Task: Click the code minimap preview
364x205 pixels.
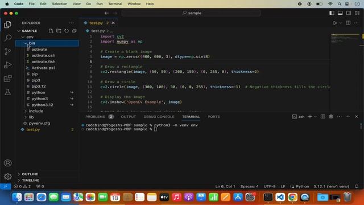Action: point(345,38)
